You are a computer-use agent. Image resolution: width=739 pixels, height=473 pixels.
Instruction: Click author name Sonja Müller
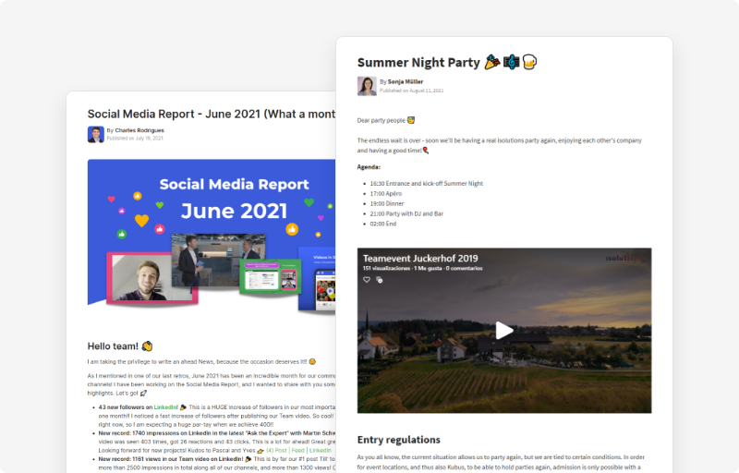pyautogui.click(x=406, y=81)
